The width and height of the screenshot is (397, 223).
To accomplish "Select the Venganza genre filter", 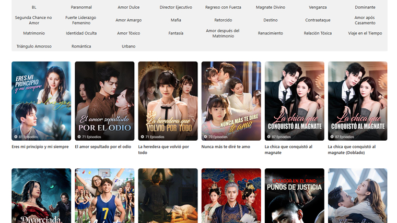I will [x=318, y=7].
